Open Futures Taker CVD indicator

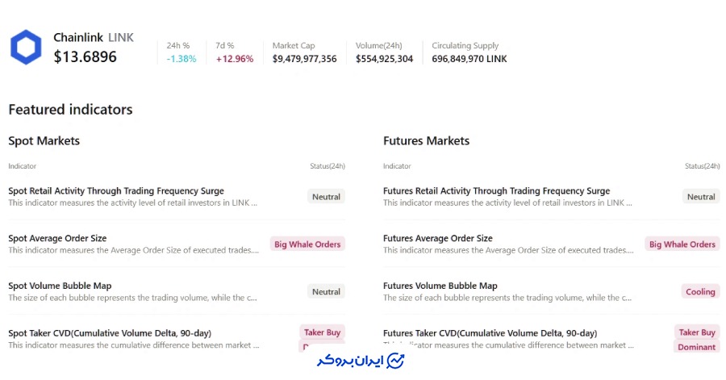[x=490, y=333]
